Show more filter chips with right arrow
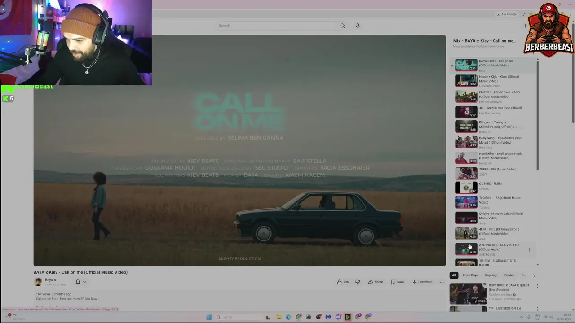The height and width of the screenshot is (323, 575). tap(534, 275)
